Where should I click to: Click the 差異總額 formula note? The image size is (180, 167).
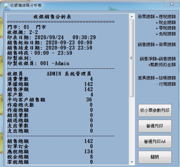(157, 81)
